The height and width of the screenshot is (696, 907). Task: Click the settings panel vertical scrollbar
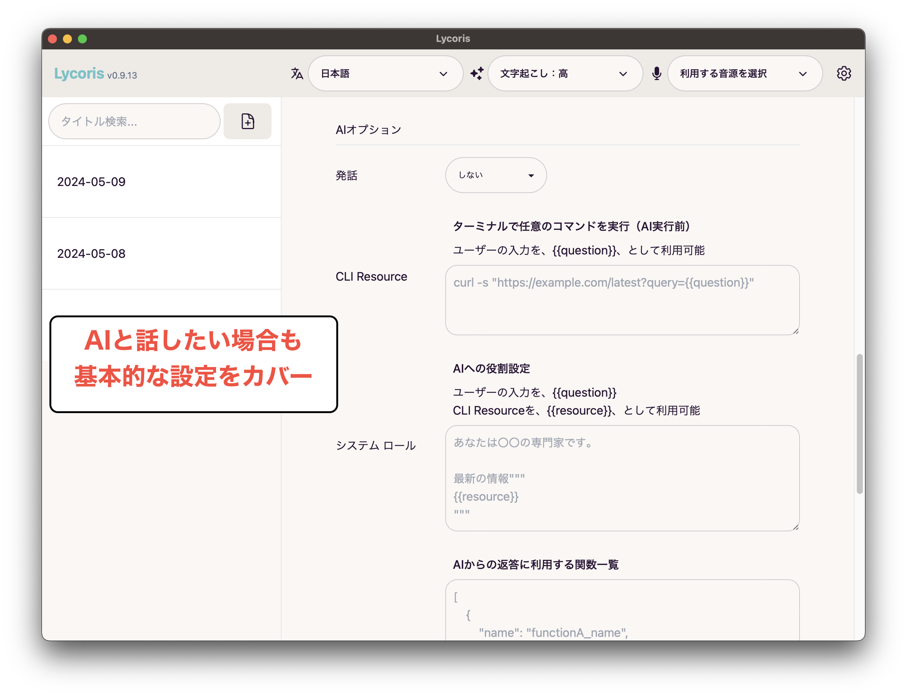click(x=859, y=424)
